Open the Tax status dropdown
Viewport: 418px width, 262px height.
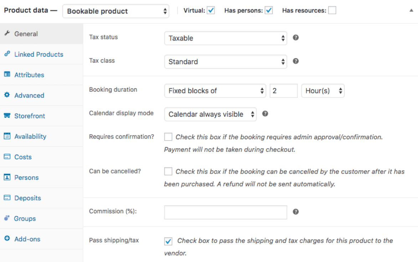225,38
